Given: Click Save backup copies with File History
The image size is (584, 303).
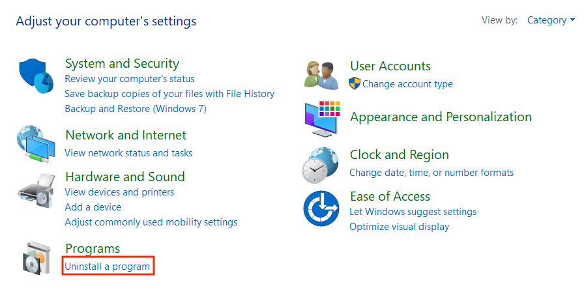Looking at the screenshot, I should [169, 94].
